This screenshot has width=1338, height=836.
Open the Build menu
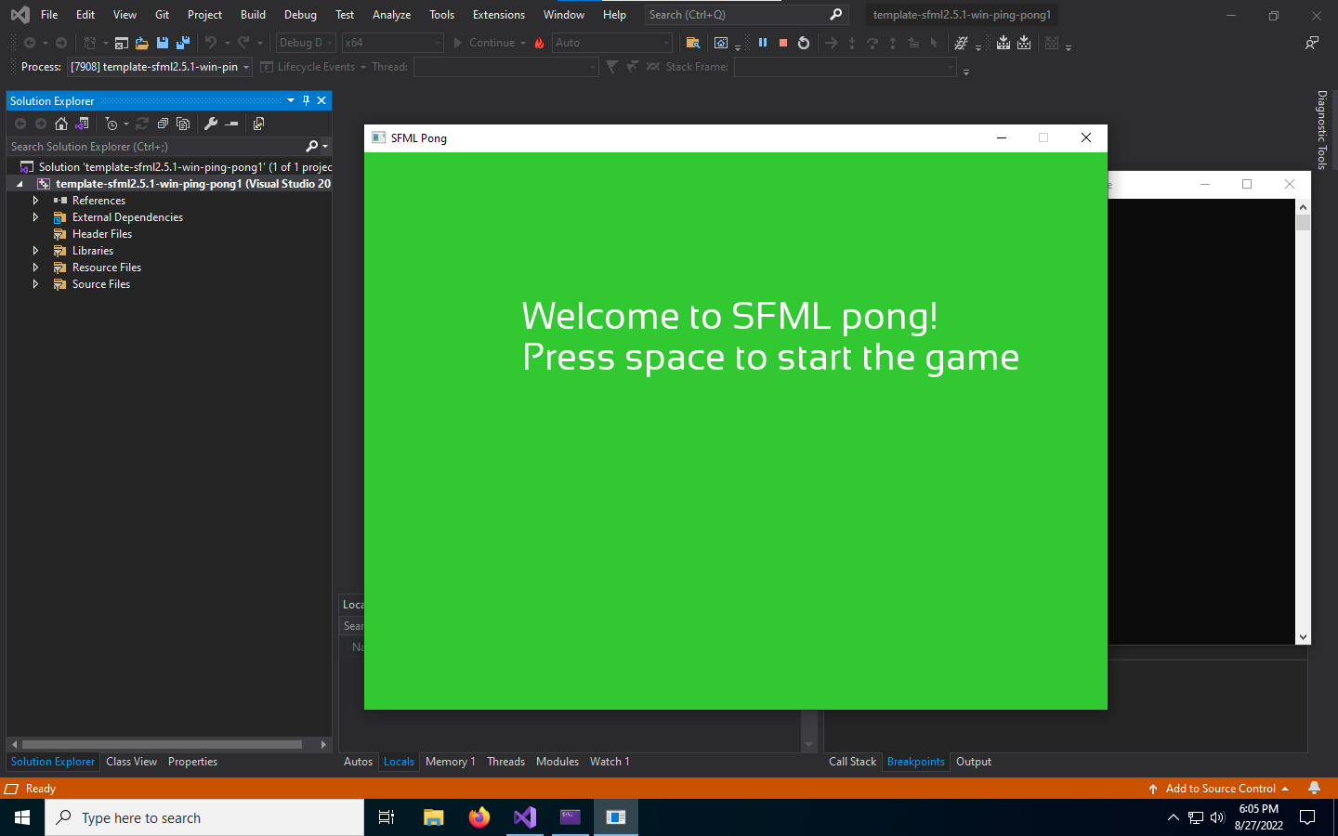[x=253, y=15]
